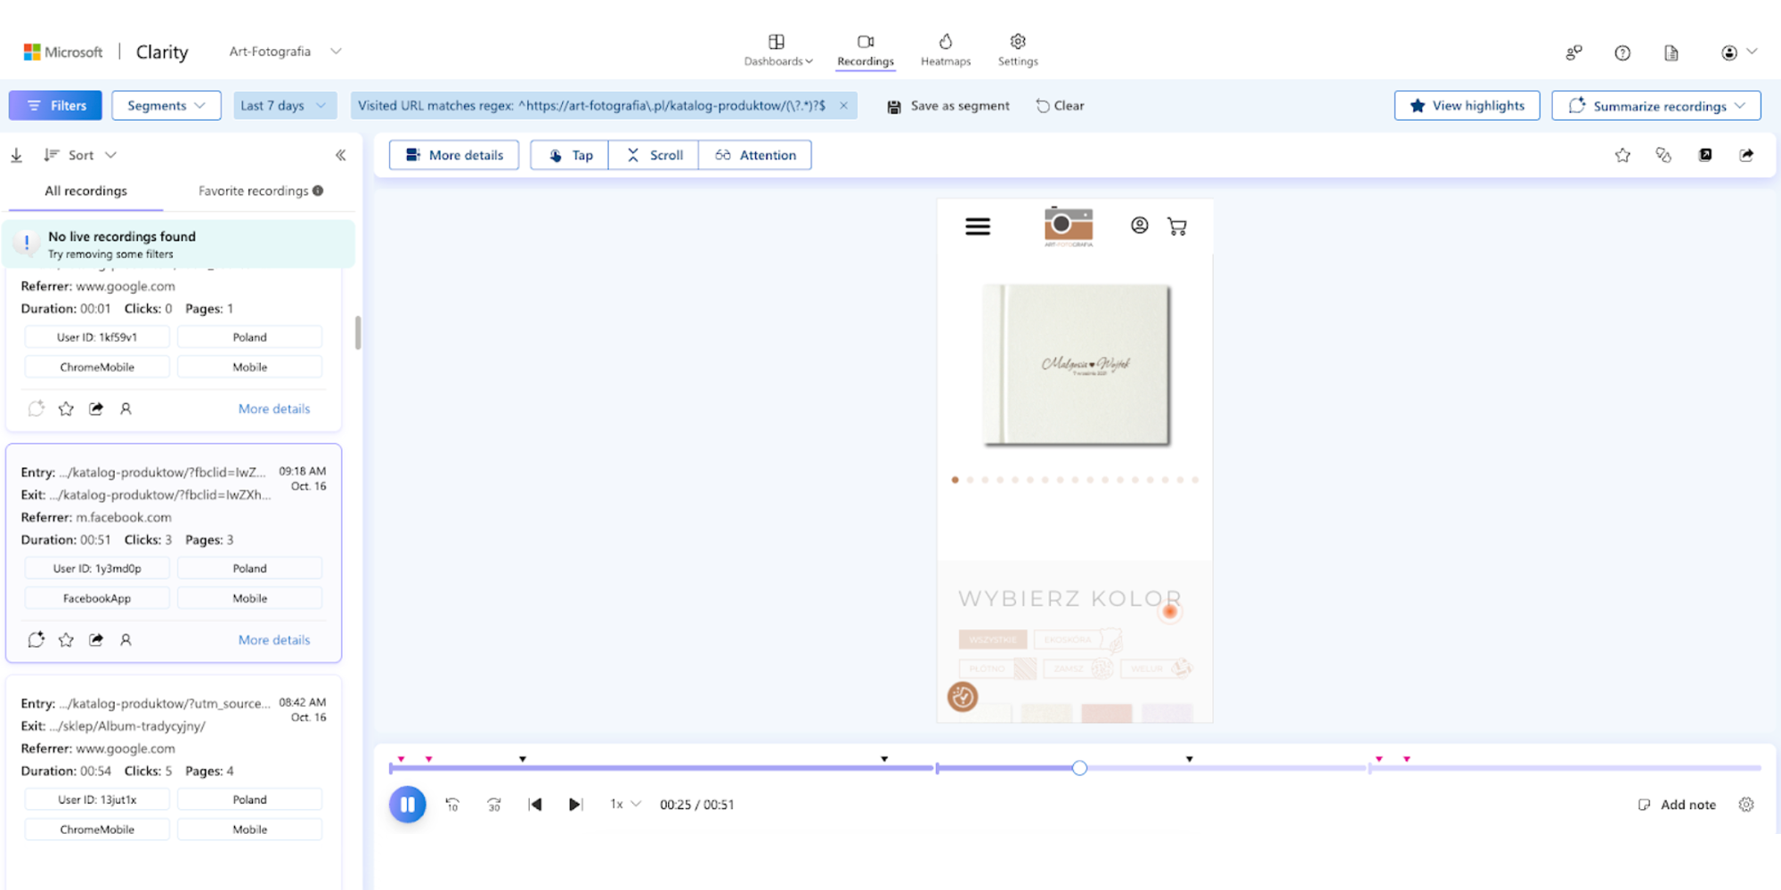Image resolution: width=1781 pixels, height=890 pixels.
Task: Remove the Visited URL regex filter
Action: (843, 105)
